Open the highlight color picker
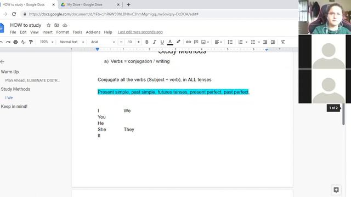Viewport: 351px width, 197px height. click(x=178, y=42)
